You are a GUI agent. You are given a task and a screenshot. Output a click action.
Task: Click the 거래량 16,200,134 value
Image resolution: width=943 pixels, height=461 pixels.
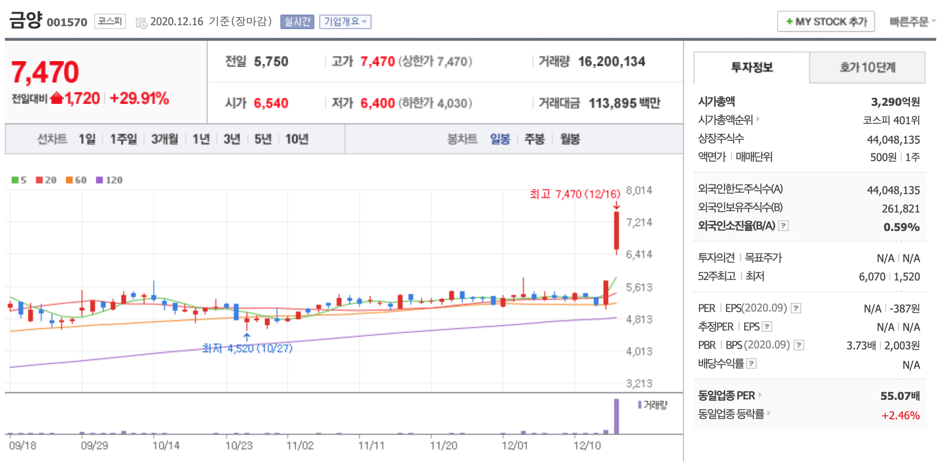(612, 62)
